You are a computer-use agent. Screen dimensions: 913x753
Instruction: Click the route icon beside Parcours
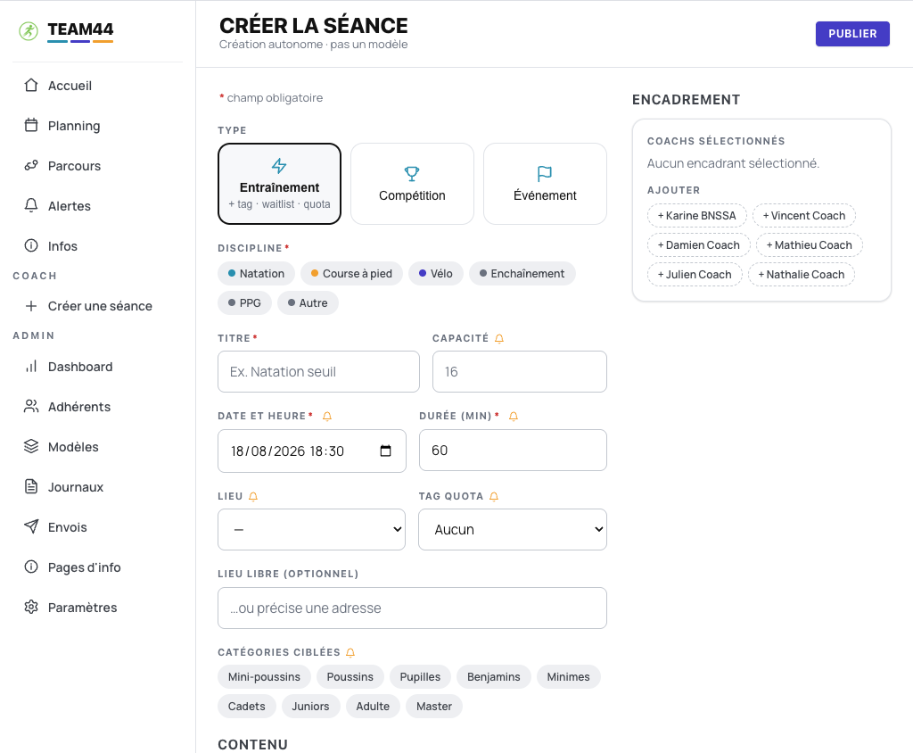tap(31, 166)
